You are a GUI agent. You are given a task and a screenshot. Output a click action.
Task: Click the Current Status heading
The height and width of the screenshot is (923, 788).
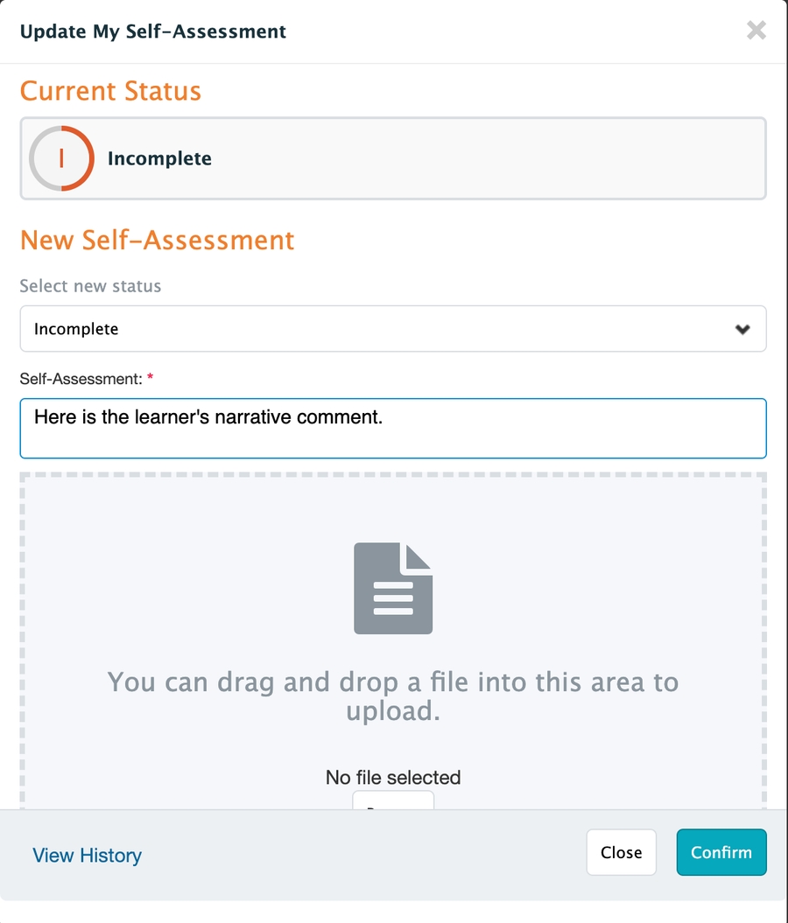coord(110,91)
